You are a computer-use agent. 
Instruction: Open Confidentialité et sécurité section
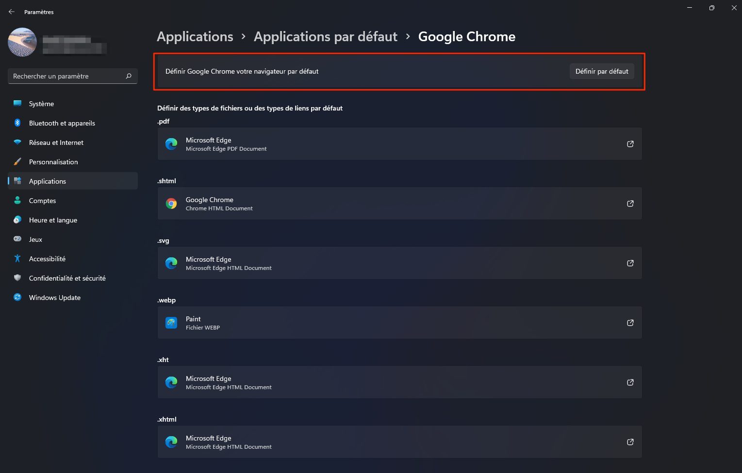[x=73, y=278]
